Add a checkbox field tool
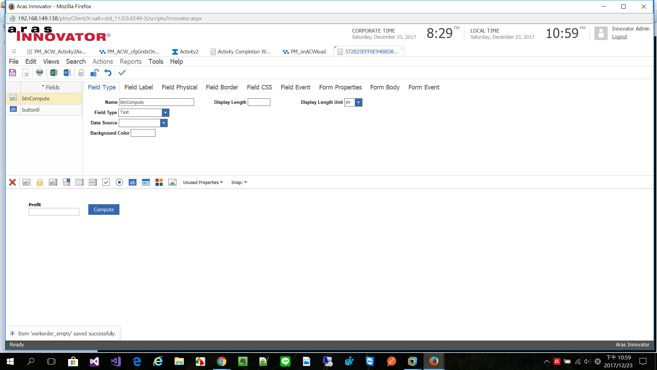 click(106, 182)
